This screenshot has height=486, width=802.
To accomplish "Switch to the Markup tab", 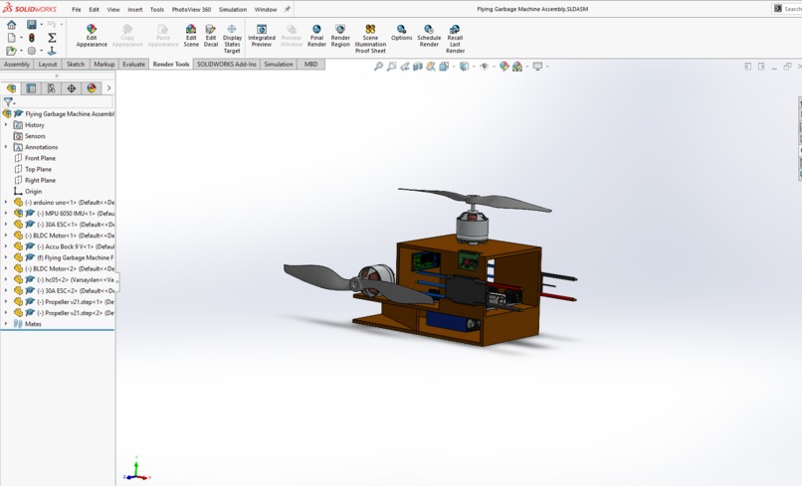I will pyautogui.click(x=103, y=64).
